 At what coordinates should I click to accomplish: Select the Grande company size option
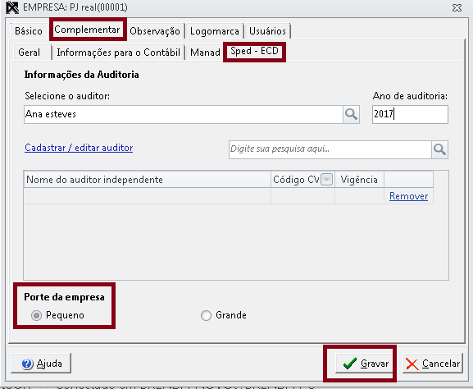tap(206, 316)
